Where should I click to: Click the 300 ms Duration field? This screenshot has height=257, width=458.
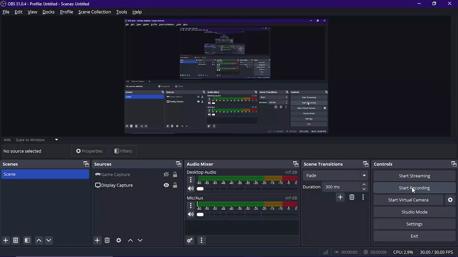coord(340,187)
